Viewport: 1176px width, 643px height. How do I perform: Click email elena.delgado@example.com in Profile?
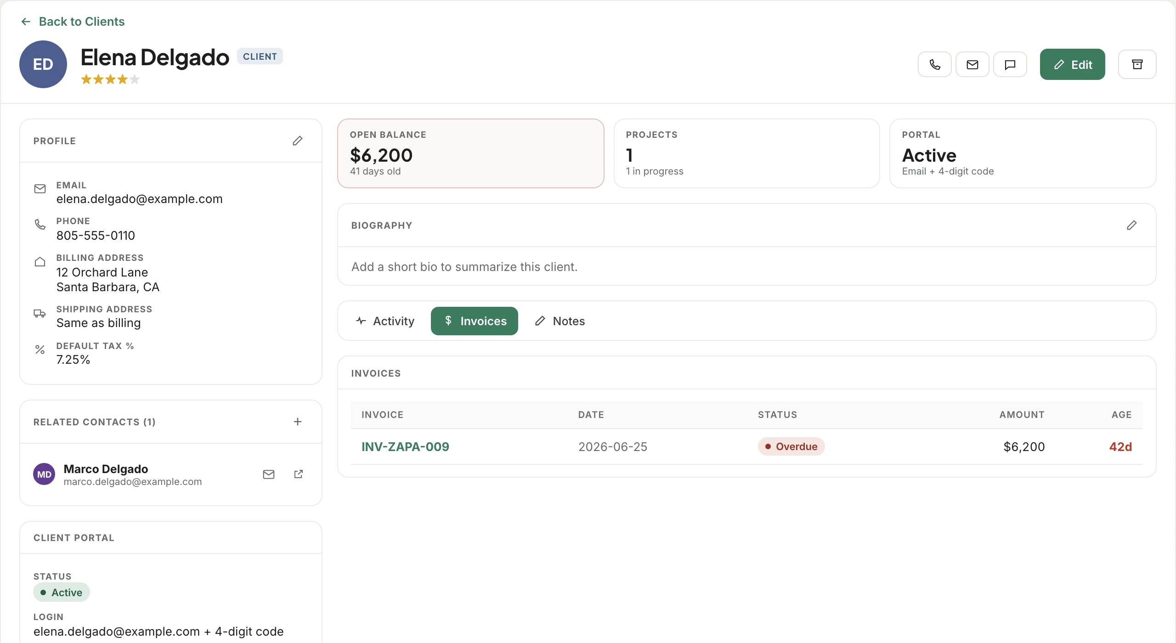(x=139, y=199)
